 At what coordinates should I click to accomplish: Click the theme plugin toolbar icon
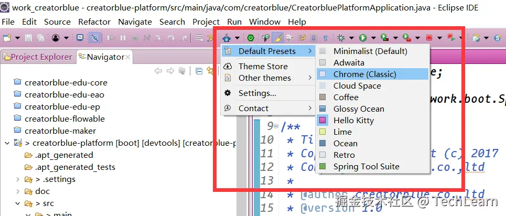[x=227, y=38]
